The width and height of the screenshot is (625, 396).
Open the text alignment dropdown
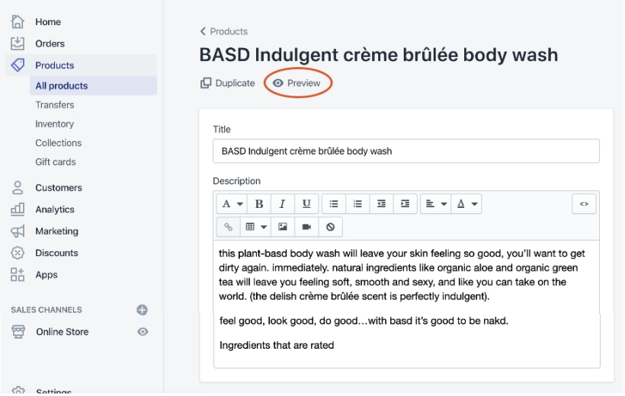click(x=436, y=204)
